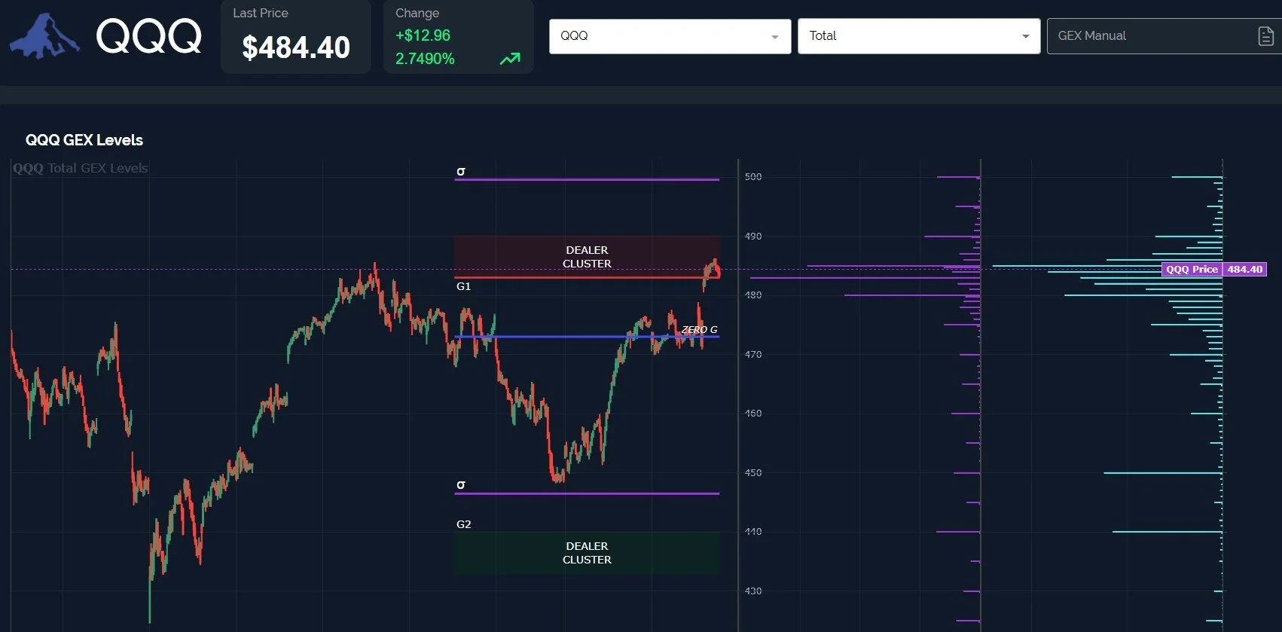Click the red G1 horizontal line
Image resolution: width=1282 pixels, height=632 pixels.
587,277
